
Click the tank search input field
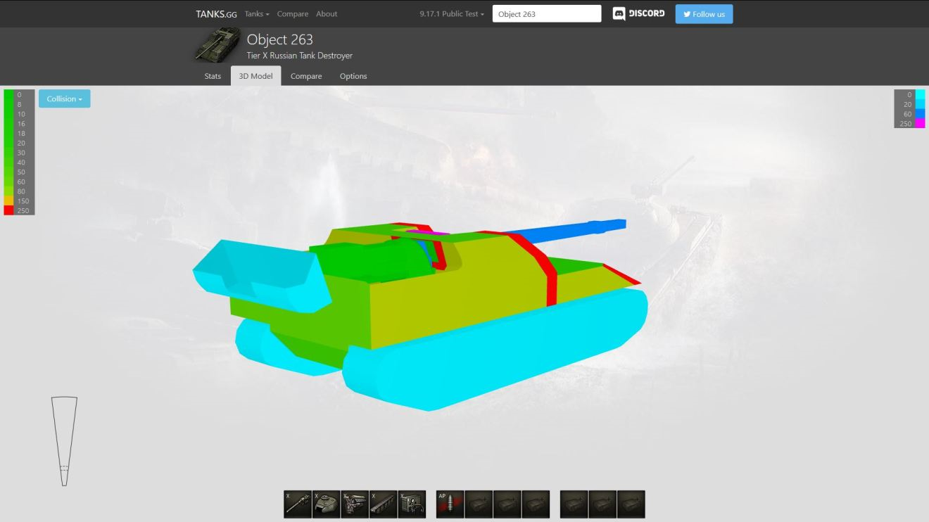tap(547, 14)
